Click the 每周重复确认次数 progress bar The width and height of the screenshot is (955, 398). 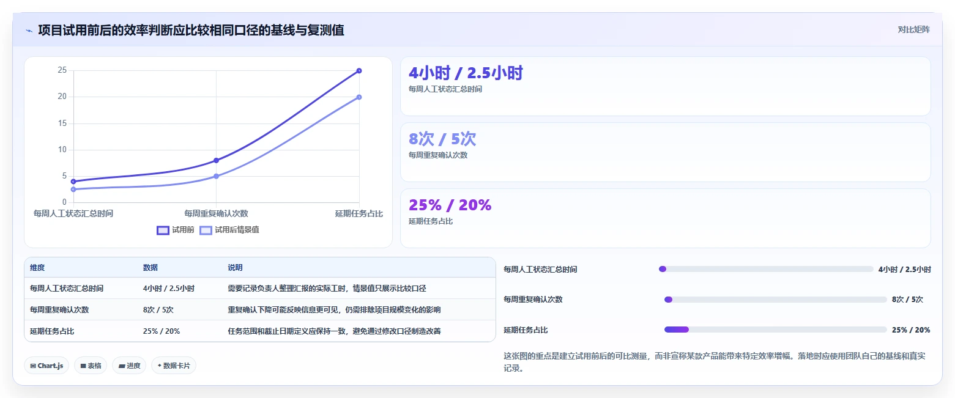click(776, 300)
